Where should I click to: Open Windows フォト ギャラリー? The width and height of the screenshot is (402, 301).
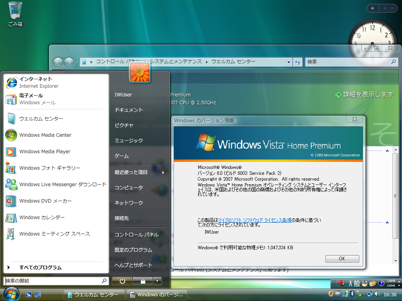(57, 168)
